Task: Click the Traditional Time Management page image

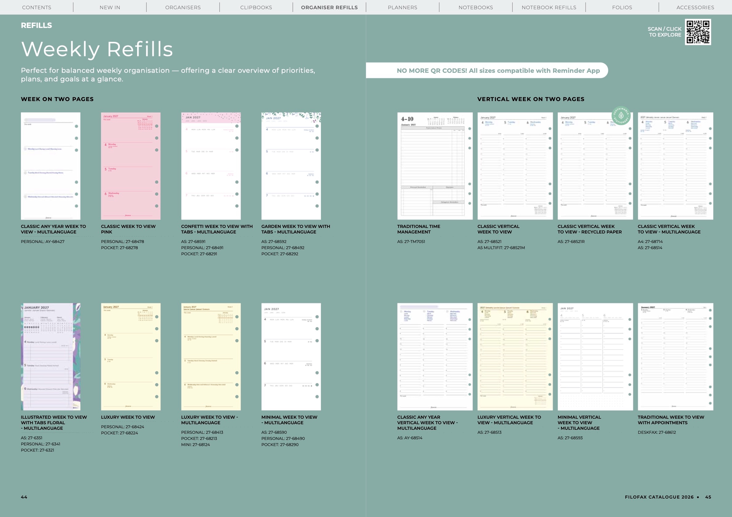Action: (435, 166)
